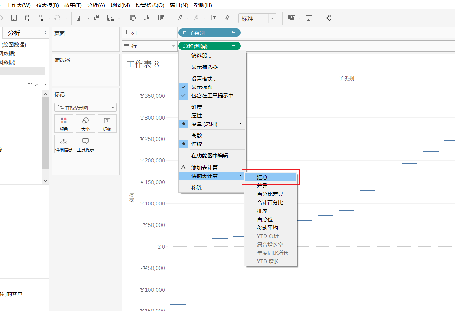Viewport: 455px width, 311px height.
Task: Click the sort icon on 子类别 pill
Action: (234, 33)
